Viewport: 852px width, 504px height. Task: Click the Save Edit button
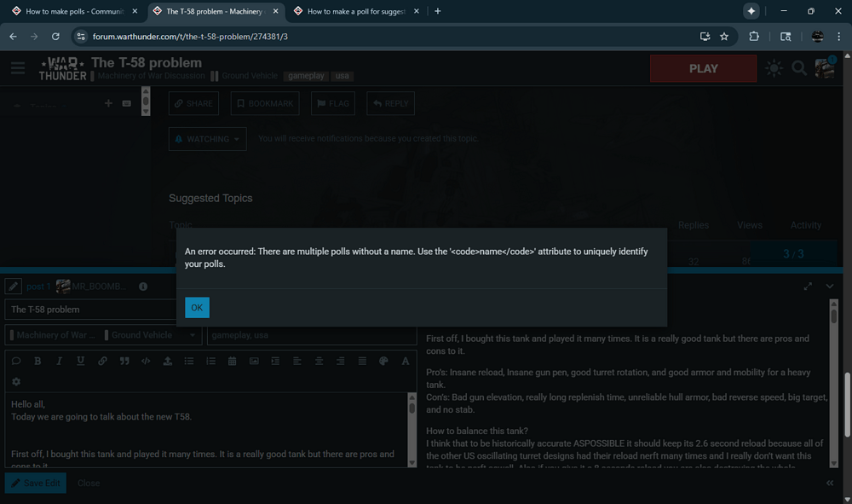pos(36,483)
